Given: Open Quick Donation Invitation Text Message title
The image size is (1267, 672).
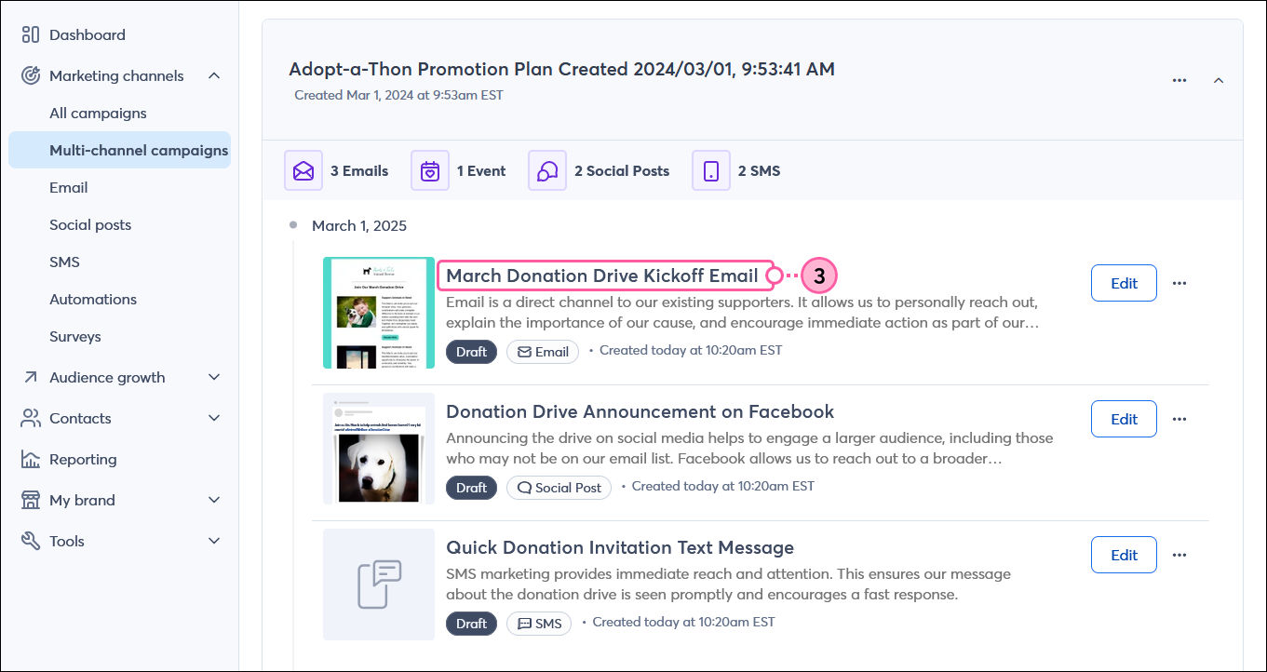Looking at the screenshot, I should (x=620, y=547).
